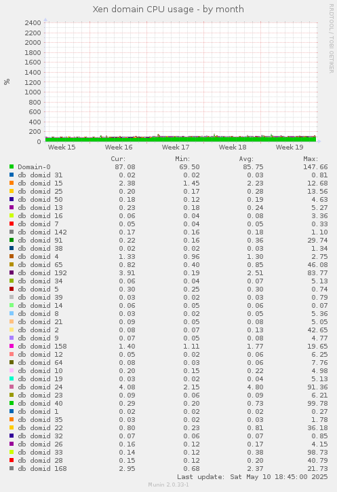337x492 pixels.
Task: Select the db domid 23 legend label
Action: pyautogui.click(x=40, y=396)
